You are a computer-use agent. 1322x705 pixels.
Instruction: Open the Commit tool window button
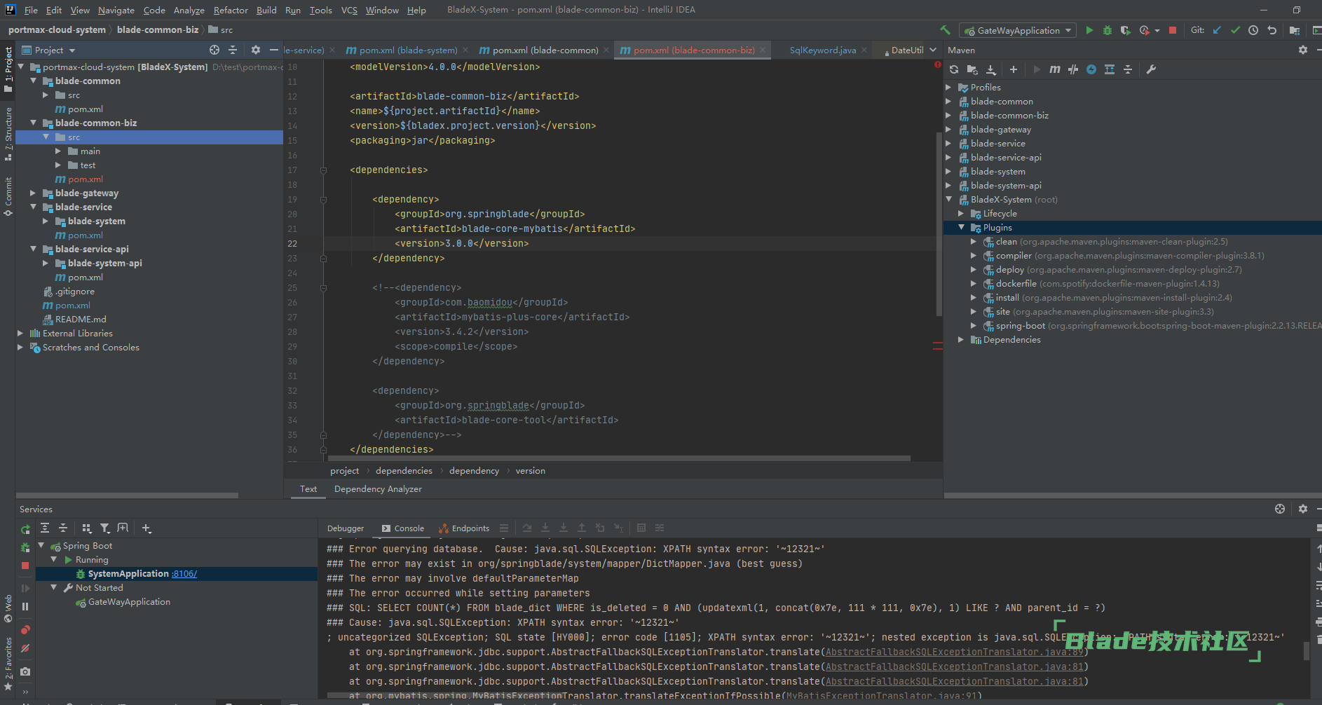pyautogui.click(x=8, y=196)
